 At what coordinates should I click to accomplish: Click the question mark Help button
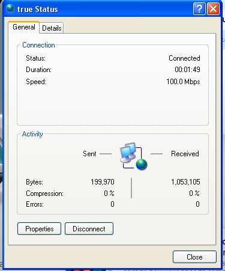point(199,9)
